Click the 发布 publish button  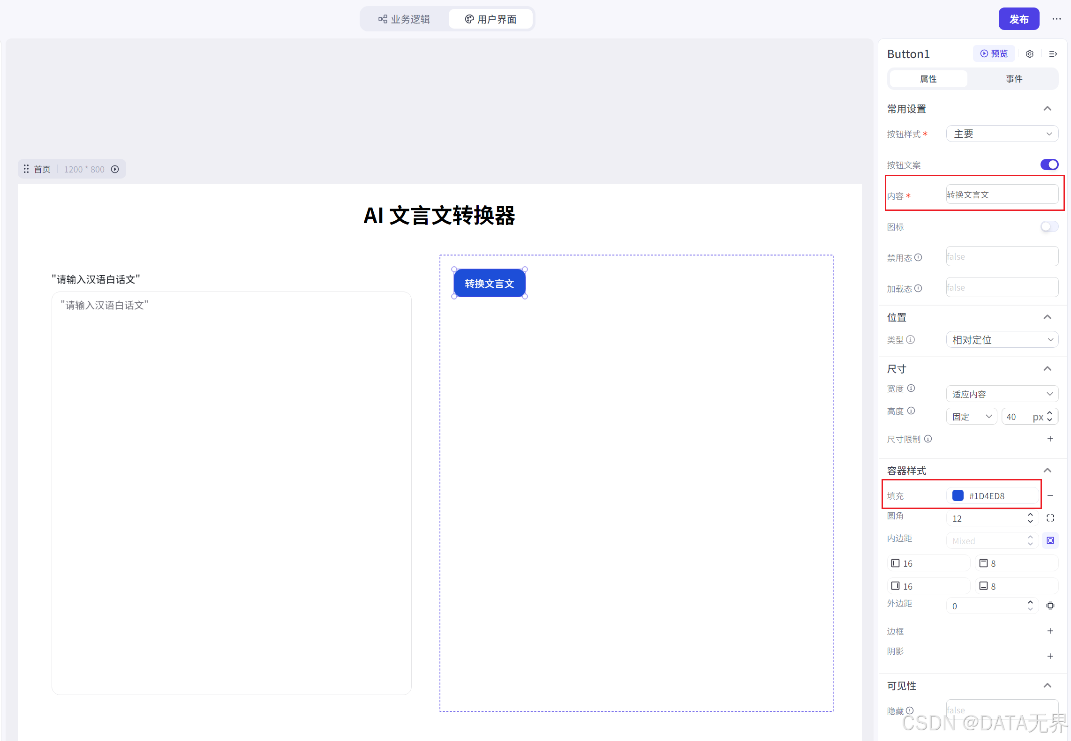[1018, 19]
